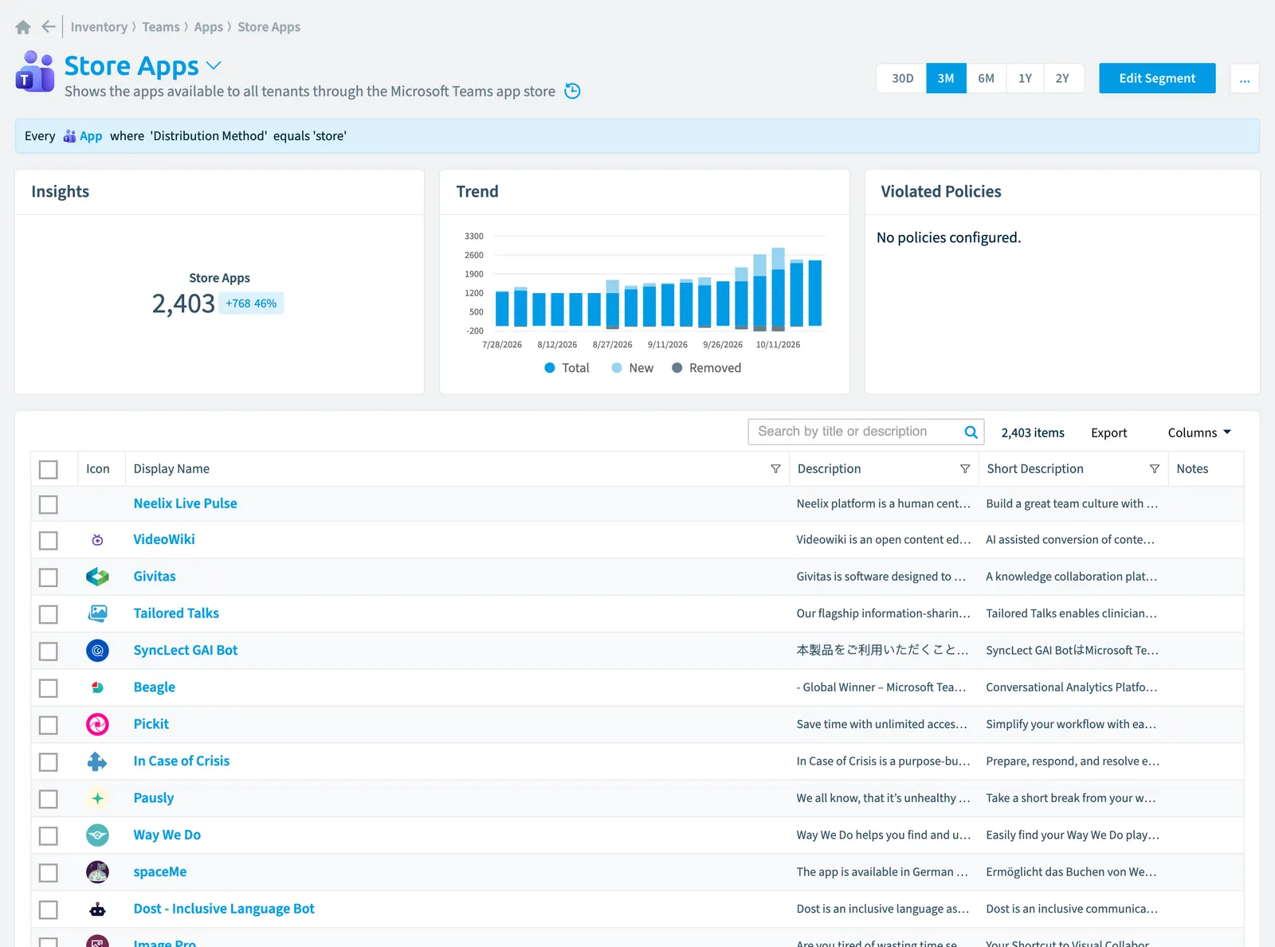
Task: Select the 3M time range
Action: [x=946, y=78]
